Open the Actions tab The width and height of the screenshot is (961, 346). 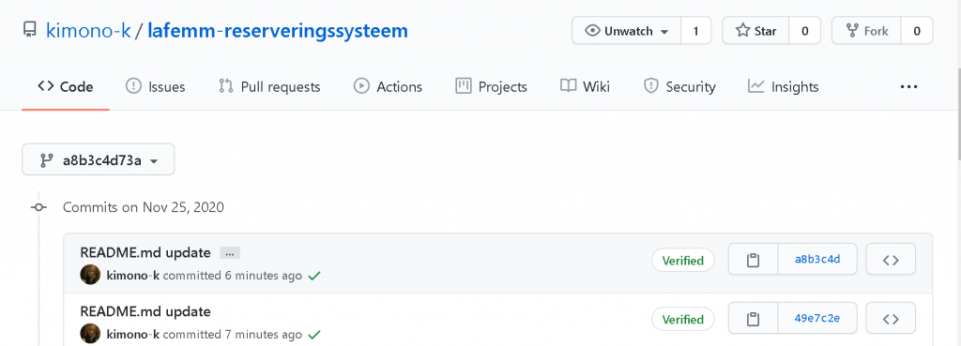click(388, 87)
